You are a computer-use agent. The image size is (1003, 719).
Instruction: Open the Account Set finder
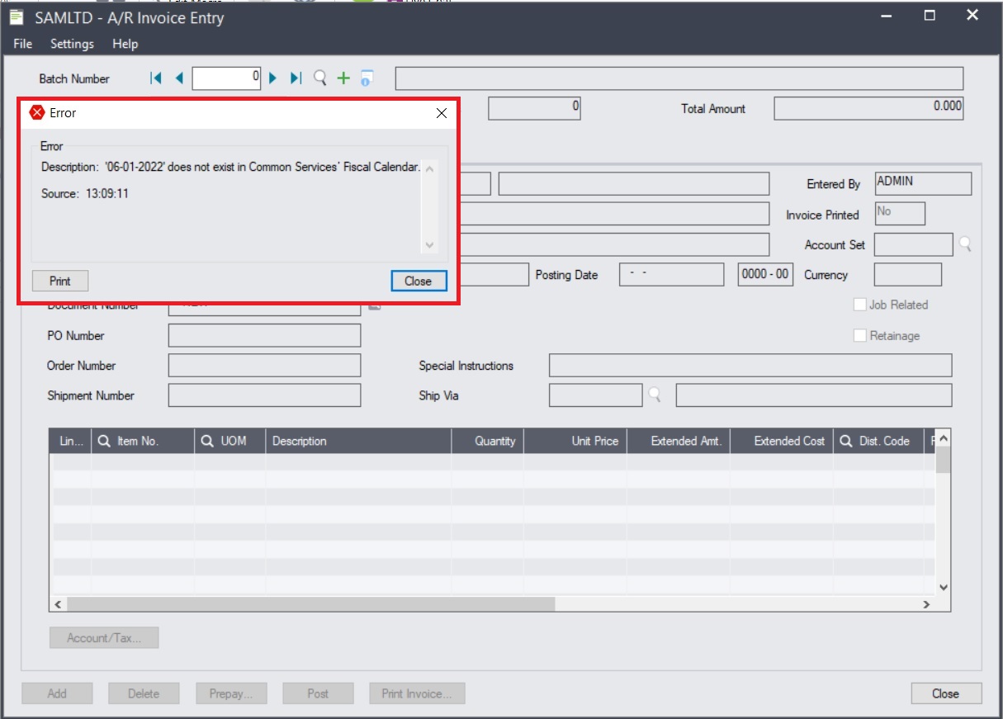(966, 244)
